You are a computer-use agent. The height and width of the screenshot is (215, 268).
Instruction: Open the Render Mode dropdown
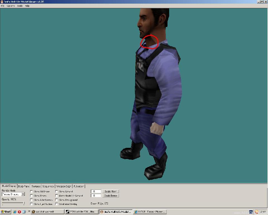[23, 194]
